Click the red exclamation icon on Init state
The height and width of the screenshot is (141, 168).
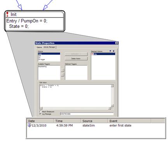tap(7, 14)
